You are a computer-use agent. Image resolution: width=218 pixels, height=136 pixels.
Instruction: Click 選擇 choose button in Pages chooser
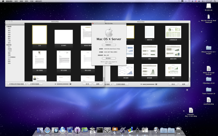pos(98,84)
